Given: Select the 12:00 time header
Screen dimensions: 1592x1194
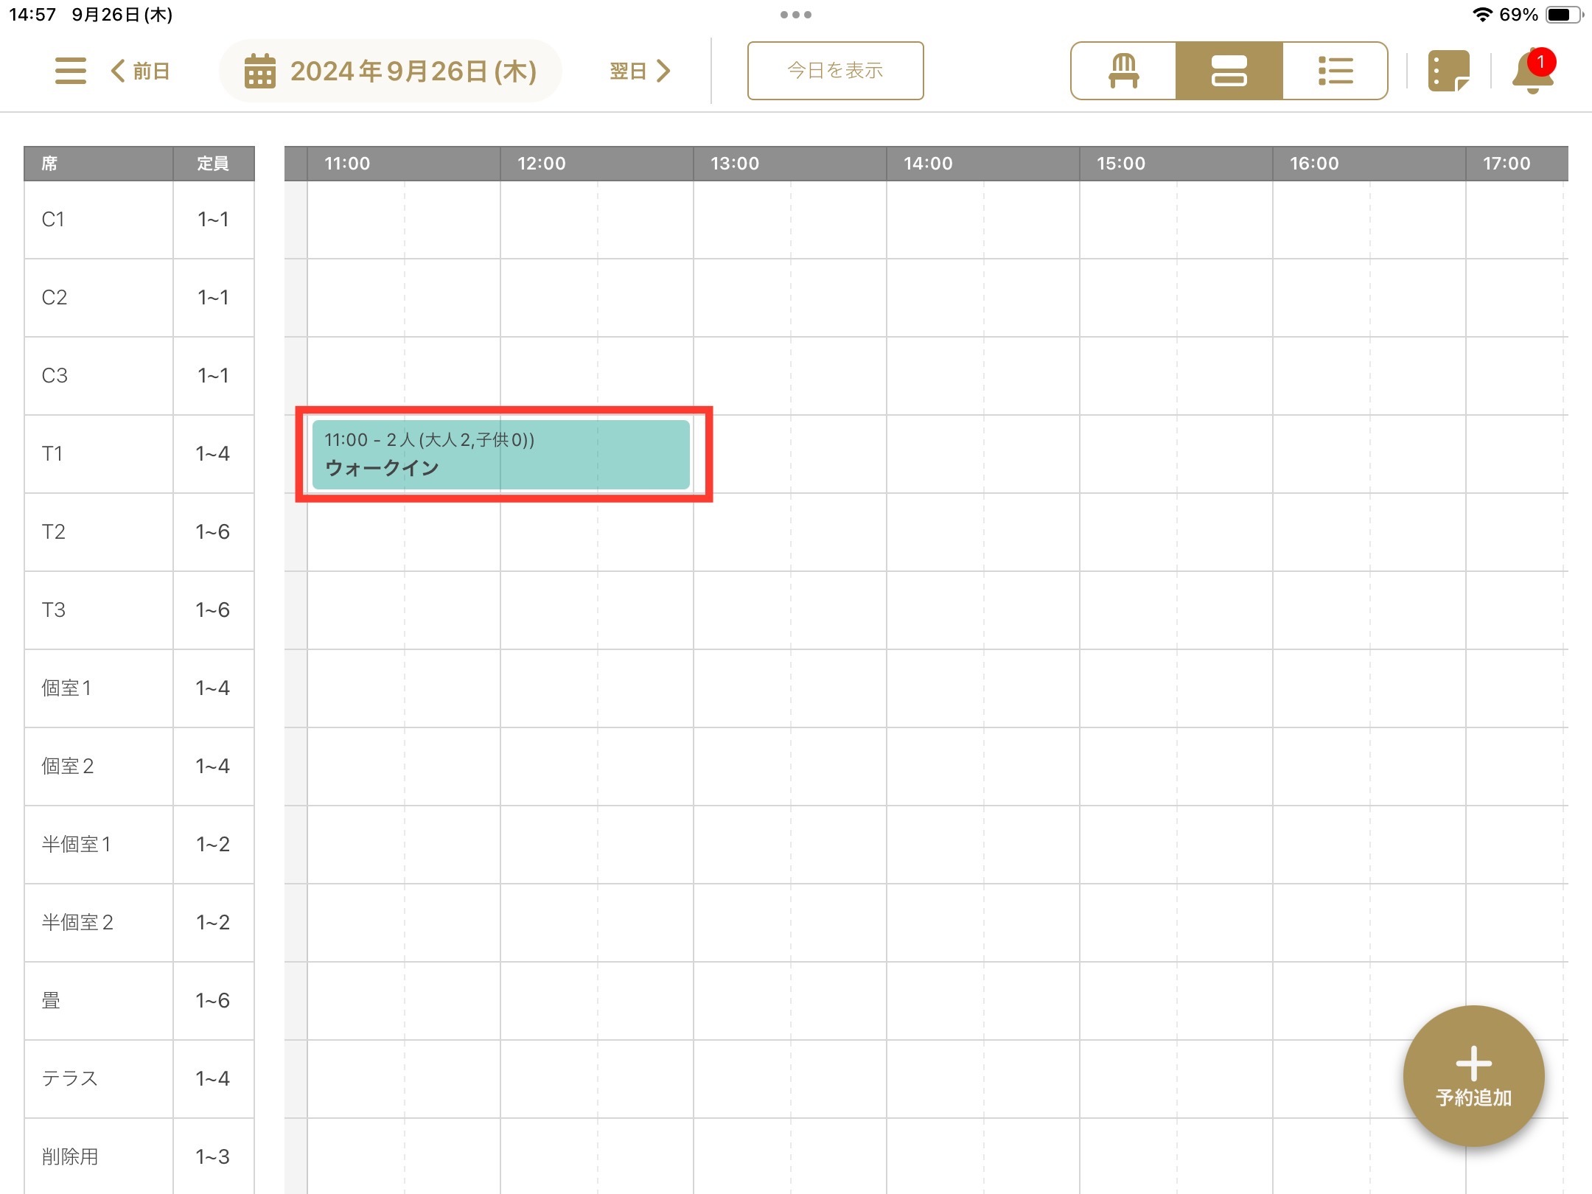Looking at the screenshot, I should (541, 163).
